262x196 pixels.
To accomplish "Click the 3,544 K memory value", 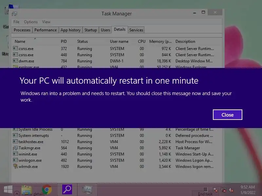I will [x=165, y=167].
